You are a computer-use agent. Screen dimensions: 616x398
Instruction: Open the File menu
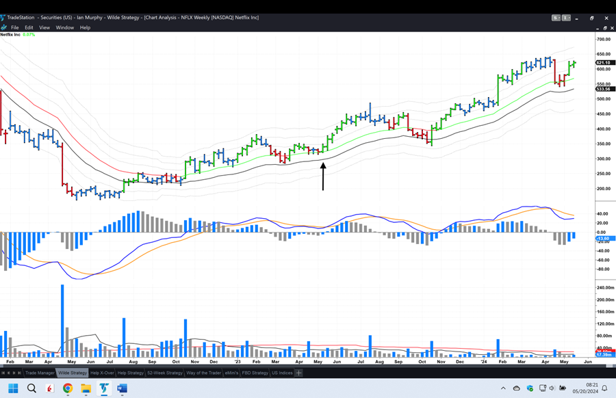[x=15, y=27]
